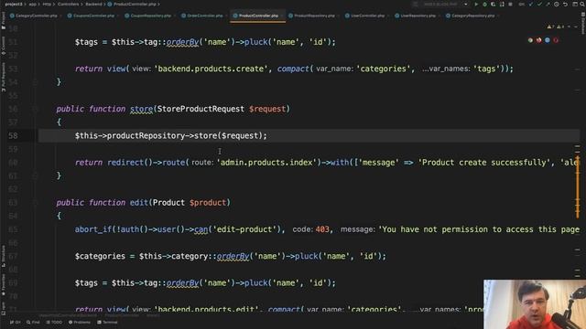Open the Database side panel
The width and height of the screenshot is (586, 329).
583,24
